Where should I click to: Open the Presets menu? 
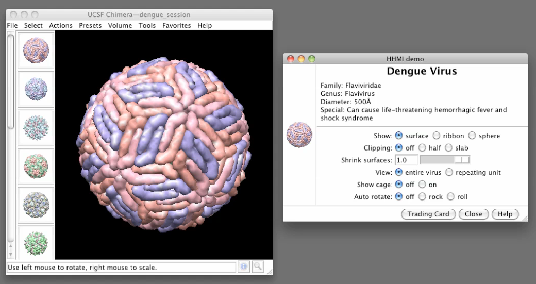pyautogui.click(x=90, y=25)
